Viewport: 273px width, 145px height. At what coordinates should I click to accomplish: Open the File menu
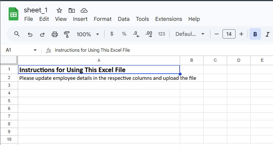(x=29, y=19)
